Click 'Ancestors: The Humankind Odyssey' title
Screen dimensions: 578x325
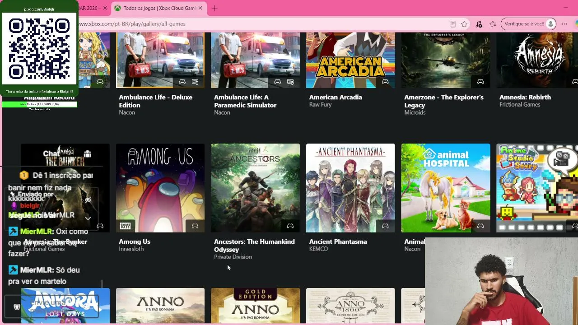click(x=254, y=246)
